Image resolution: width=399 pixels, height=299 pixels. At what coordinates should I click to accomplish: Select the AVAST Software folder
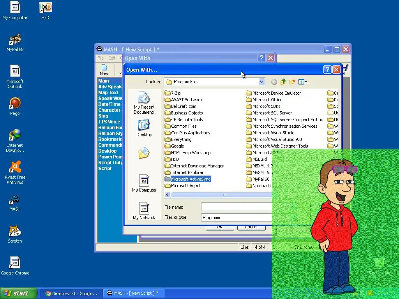183,100
